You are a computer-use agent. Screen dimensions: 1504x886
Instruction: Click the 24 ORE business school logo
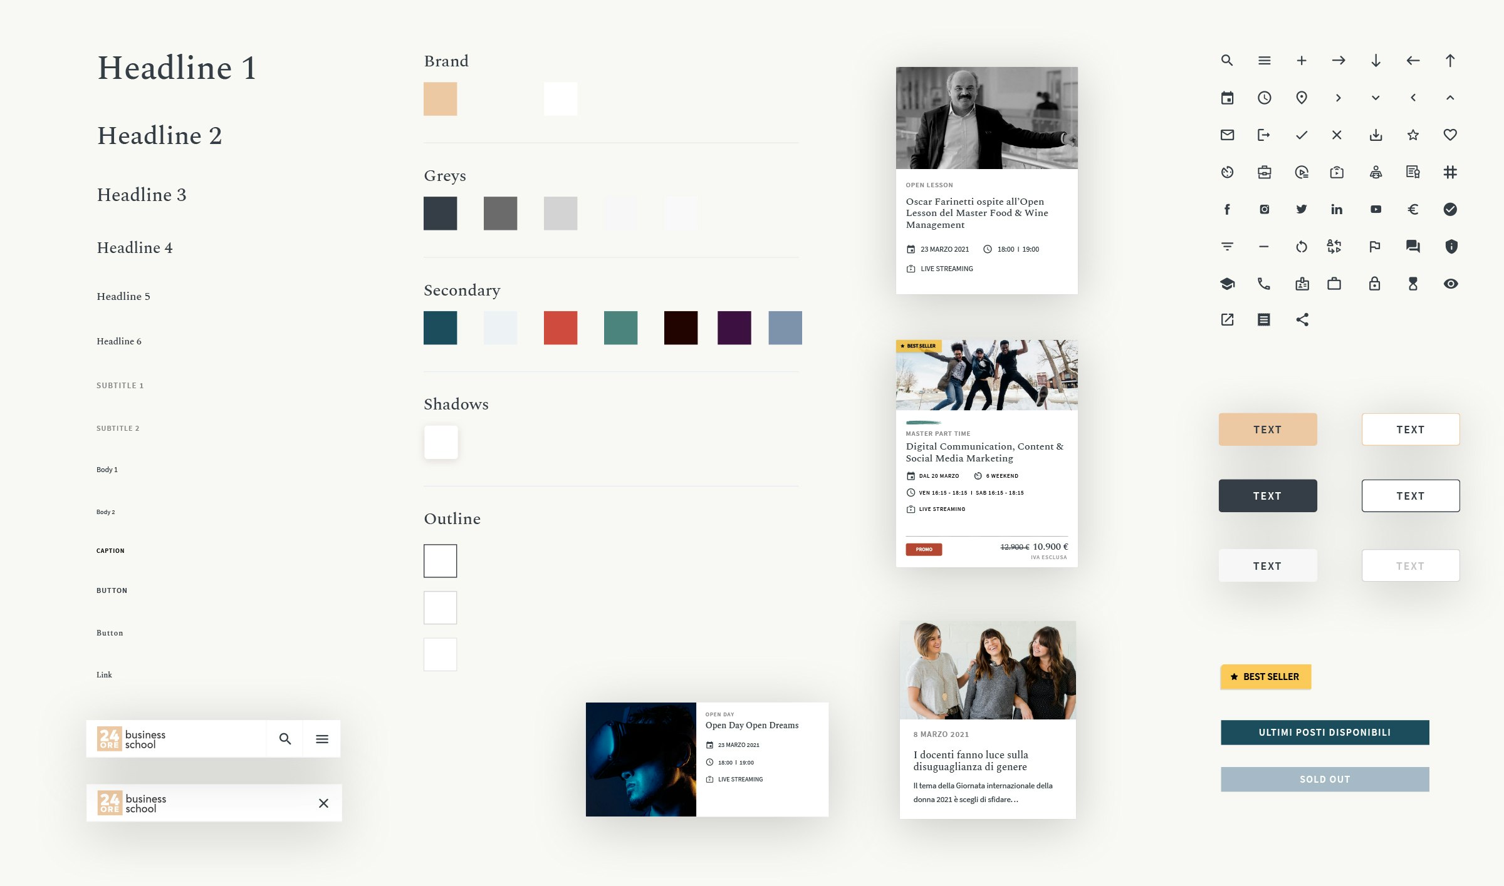pyautogui.click(x=132, y=738)
